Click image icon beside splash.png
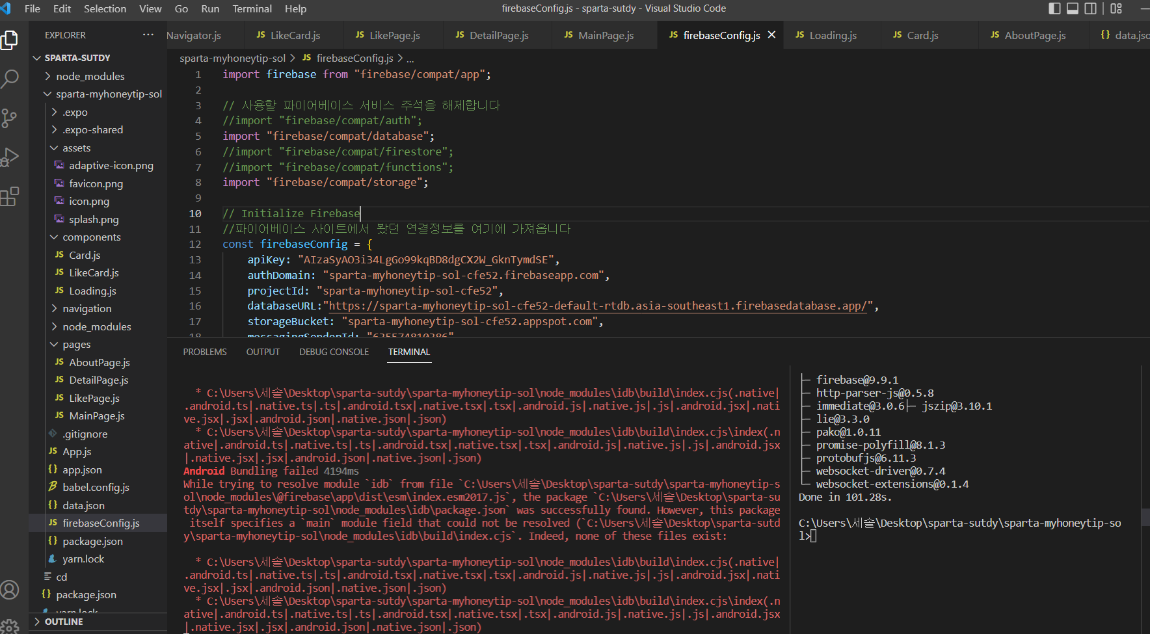This screenshot has height=634, width=1150. click(x=59, y=219)
